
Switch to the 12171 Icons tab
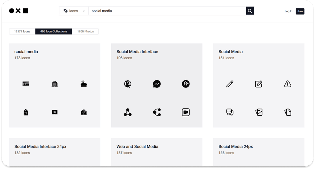[22, 31]
